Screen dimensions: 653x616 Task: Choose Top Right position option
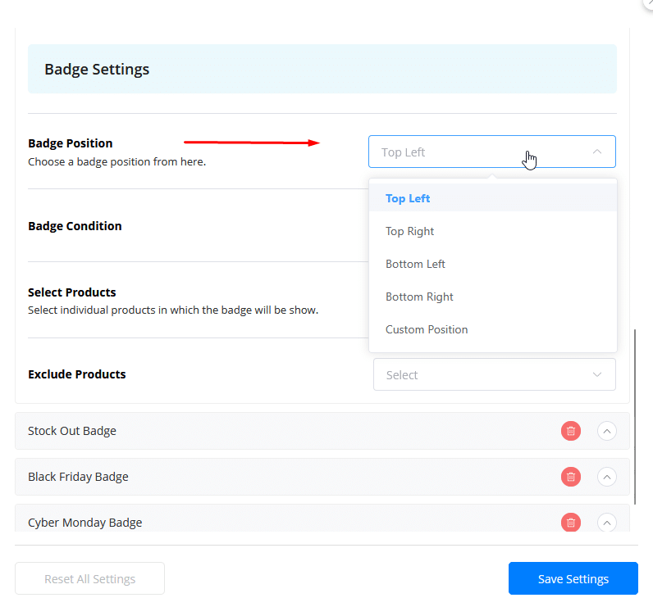[x=409, y=231]
